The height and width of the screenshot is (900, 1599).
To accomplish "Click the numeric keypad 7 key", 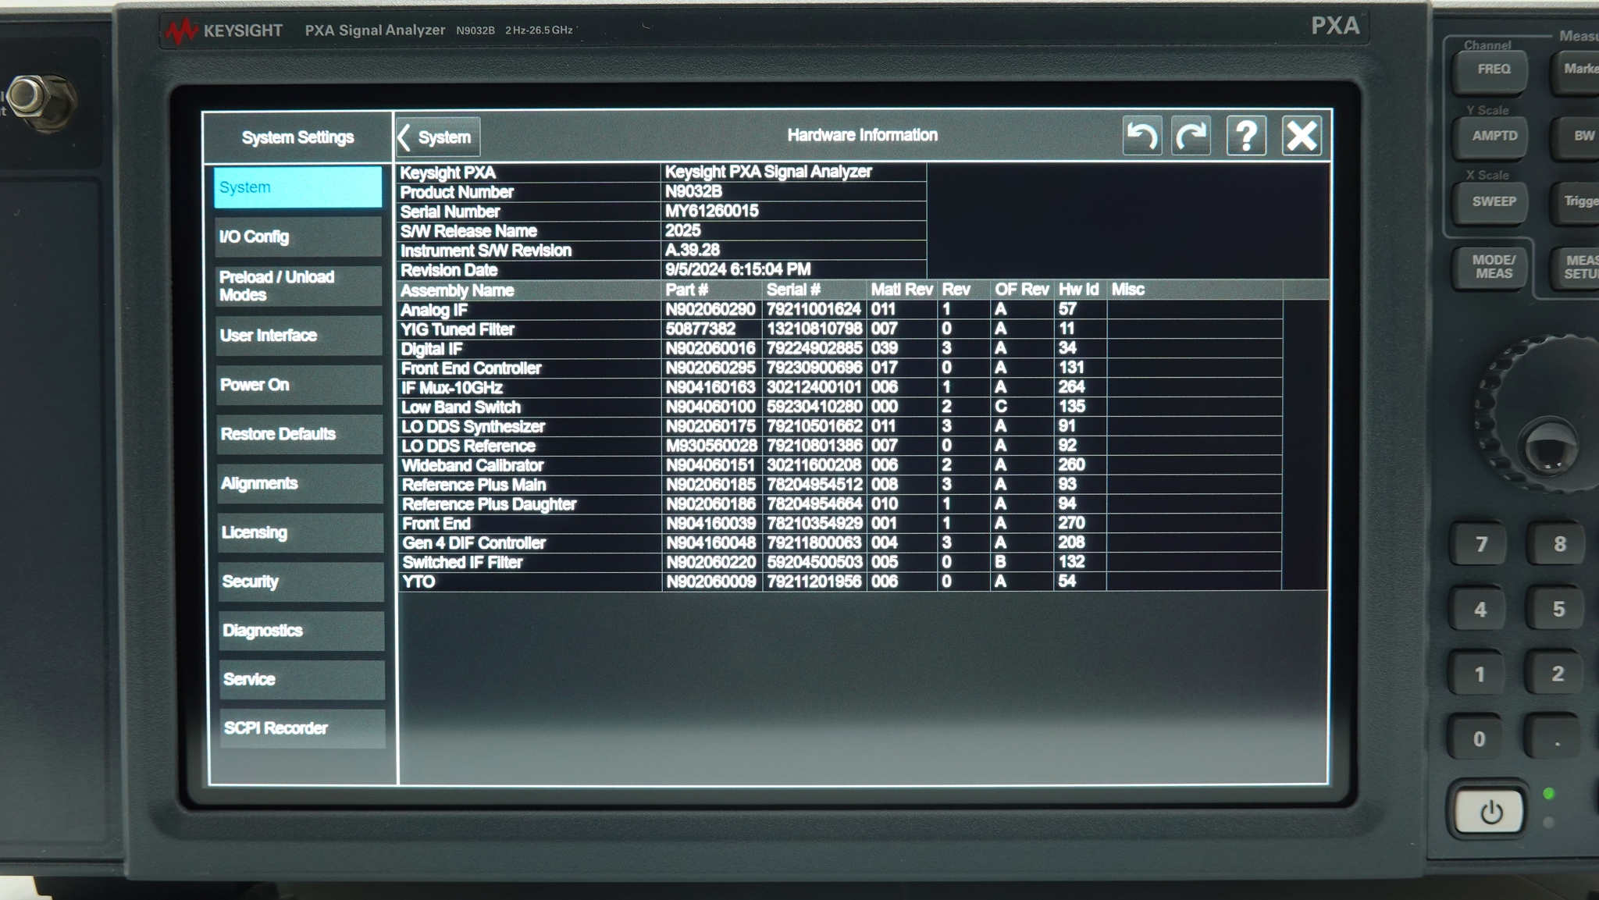I will pyautogui.click(x=1480, y=544).
